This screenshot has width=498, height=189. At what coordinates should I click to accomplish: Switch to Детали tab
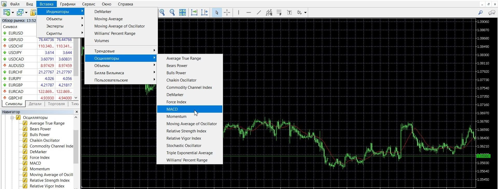coord(35,104)
